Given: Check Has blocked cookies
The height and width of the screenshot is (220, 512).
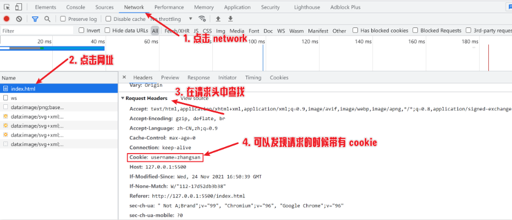Looking at the screenshot, I should [355, 30].
